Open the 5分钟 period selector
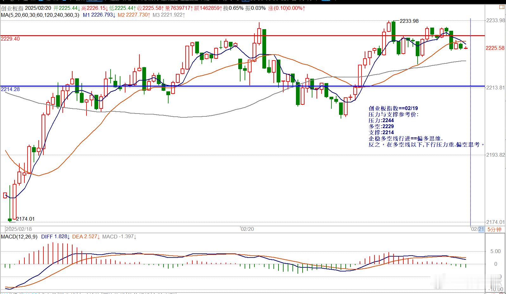The width and height of the screenshot is (506, 294). (x=494, y=229)
